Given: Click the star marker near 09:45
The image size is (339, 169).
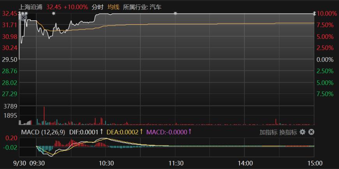Looking at the screenshot, I should tap(53, 14).
